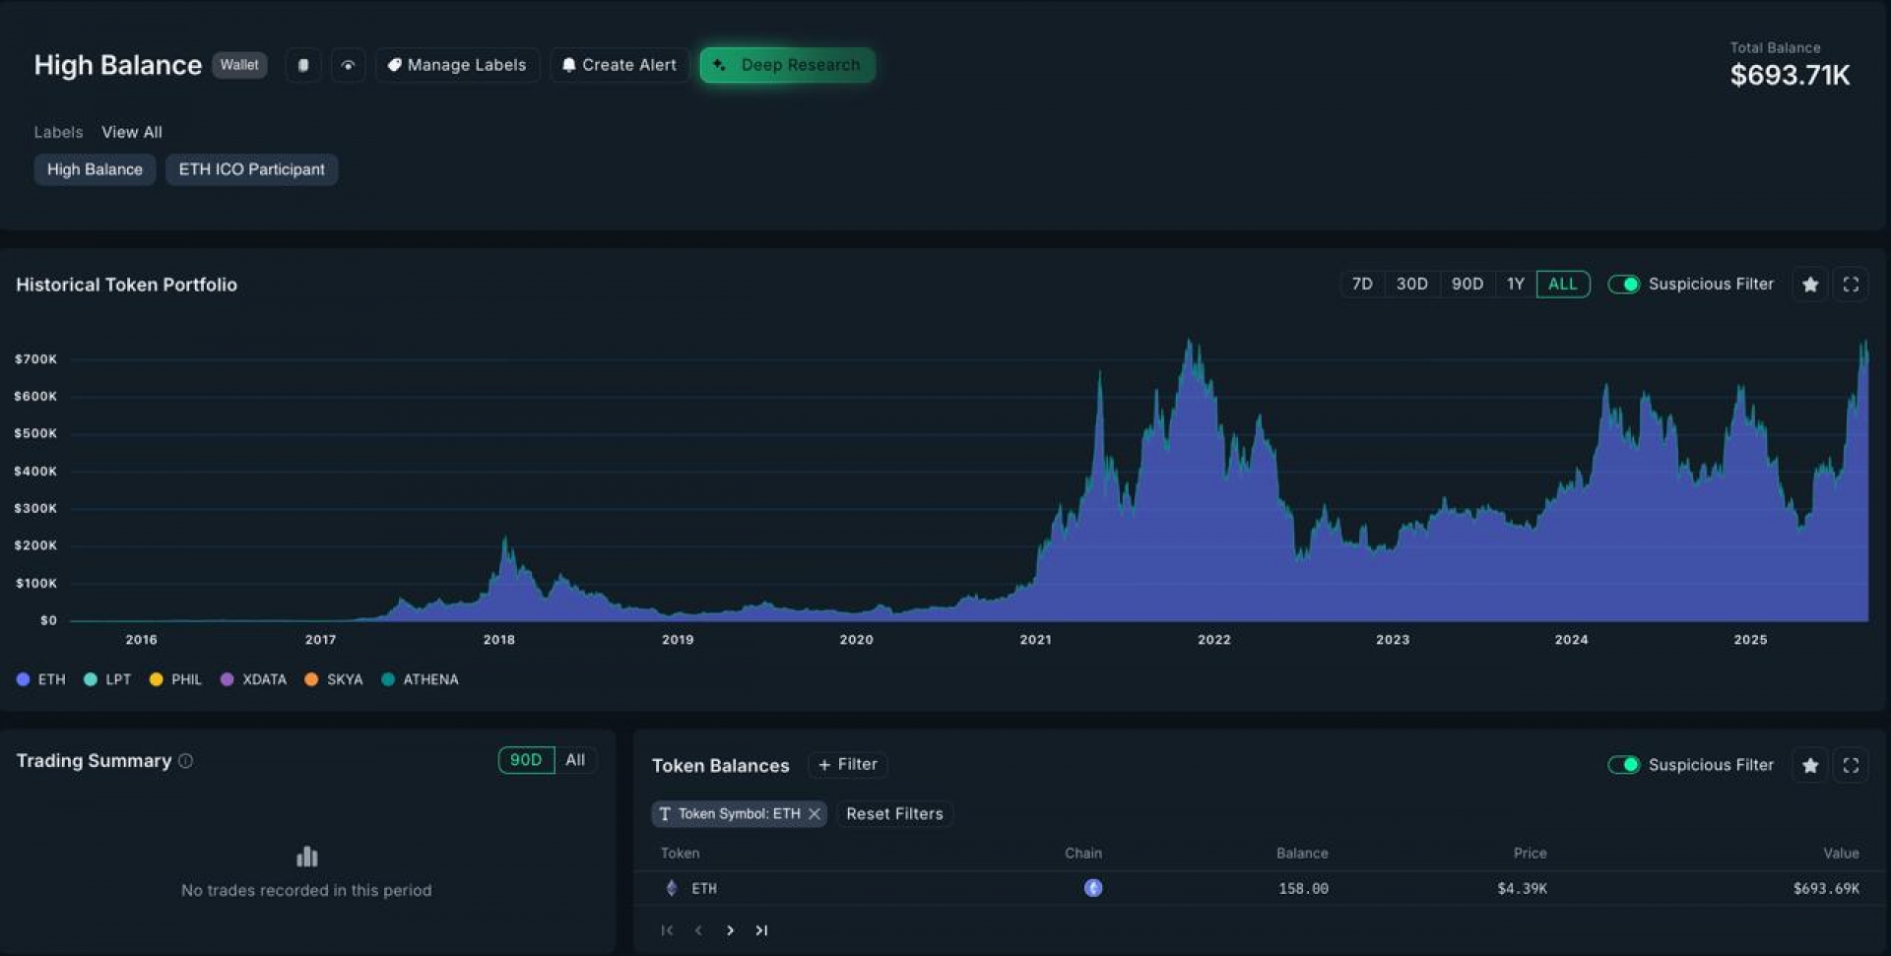Viewport: 1891px width, 956px height.
Task: Select the 7D chart time range
Action: point(1362,285)
